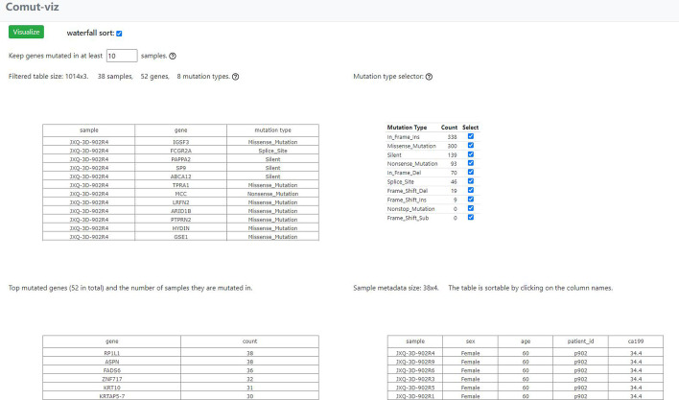
Task: Disable the Nonsense_Mutation checkbox
Action: [x=470, y=164]
